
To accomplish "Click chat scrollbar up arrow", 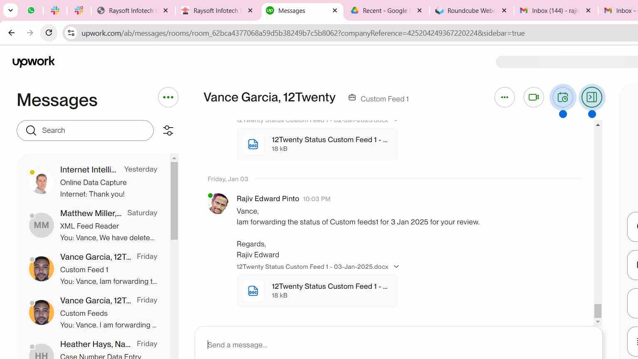I will 598,125.
